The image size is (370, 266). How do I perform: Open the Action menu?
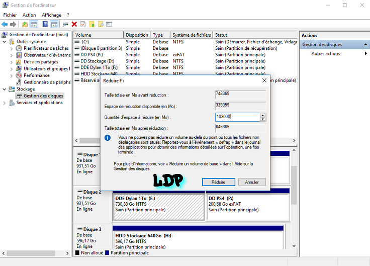pos(29,15)
